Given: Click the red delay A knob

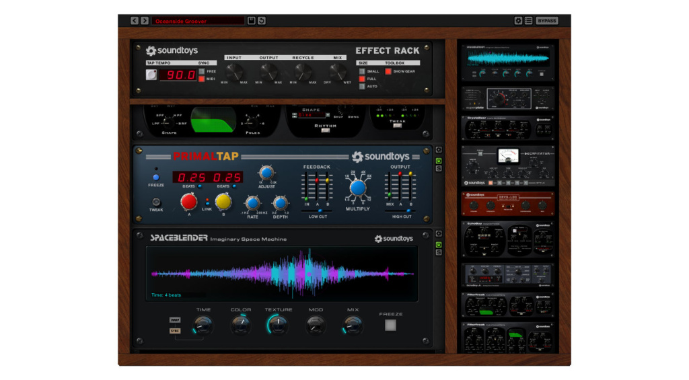Looking at the screenshot, I should 189,202.
